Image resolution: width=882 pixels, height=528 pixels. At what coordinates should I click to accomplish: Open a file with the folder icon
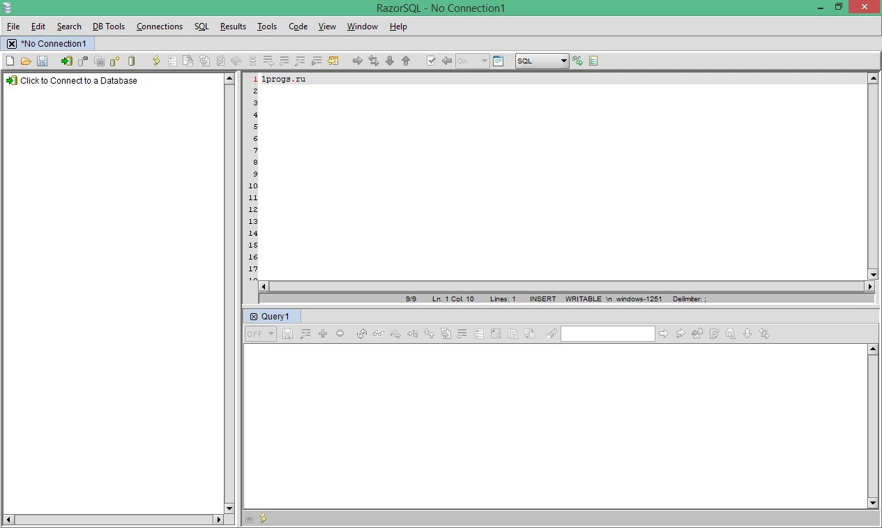tap(26, 61)
